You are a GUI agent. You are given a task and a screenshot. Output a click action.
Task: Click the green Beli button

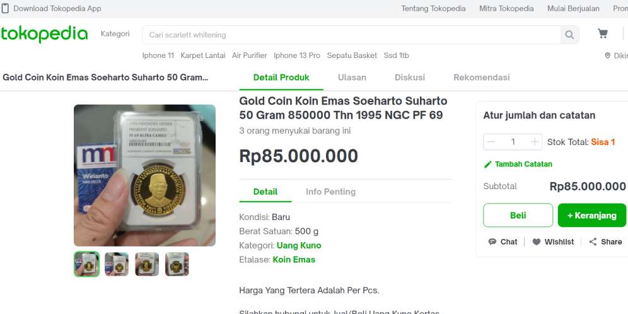518,216
